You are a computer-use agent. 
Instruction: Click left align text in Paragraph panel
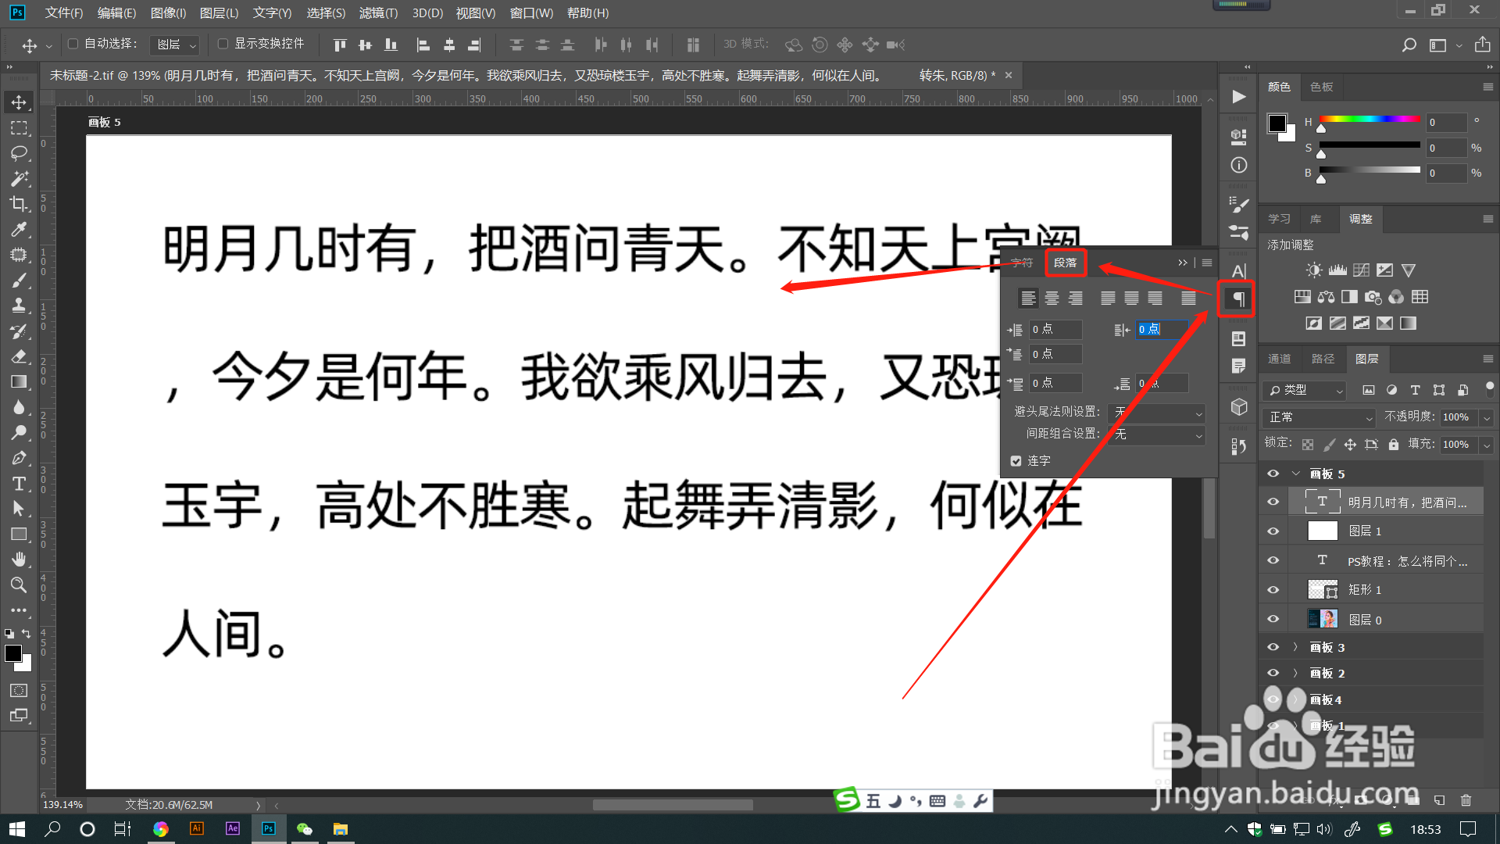click(1028, 299)
